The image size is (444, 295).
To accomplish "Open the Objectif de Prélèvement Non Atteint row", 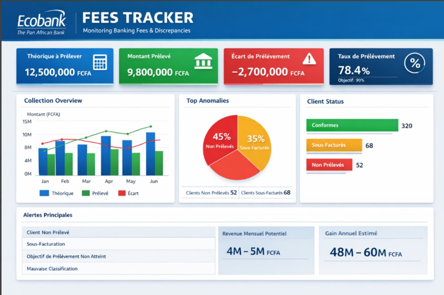I will point(119,256).
